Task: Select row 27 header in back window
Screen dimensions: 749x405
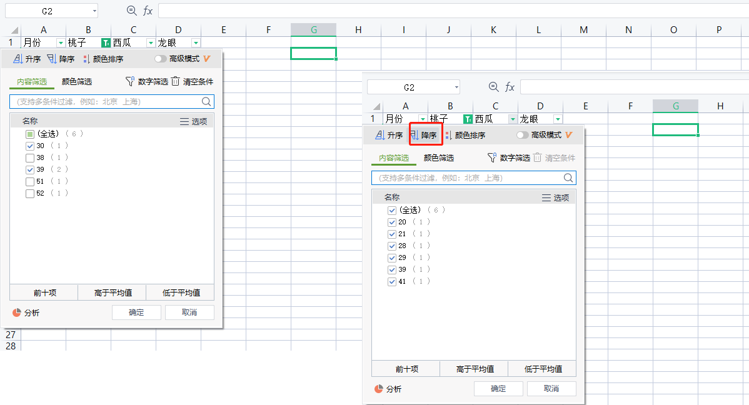Action: coord(11,335)
